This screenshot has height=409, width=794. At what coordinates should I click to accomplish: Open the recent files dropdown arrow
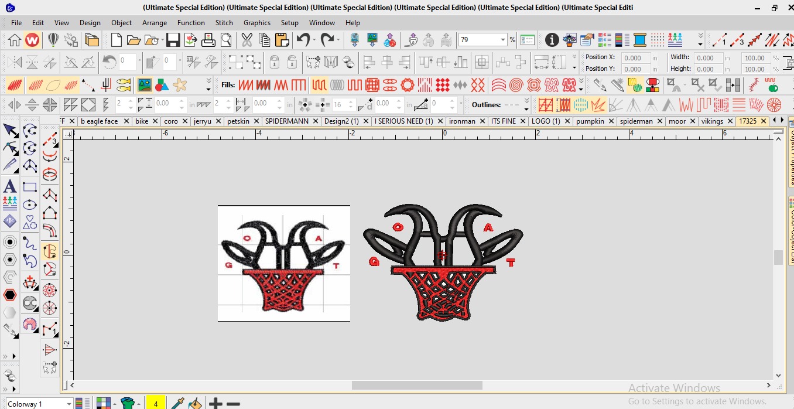click(x=161, y=40)
